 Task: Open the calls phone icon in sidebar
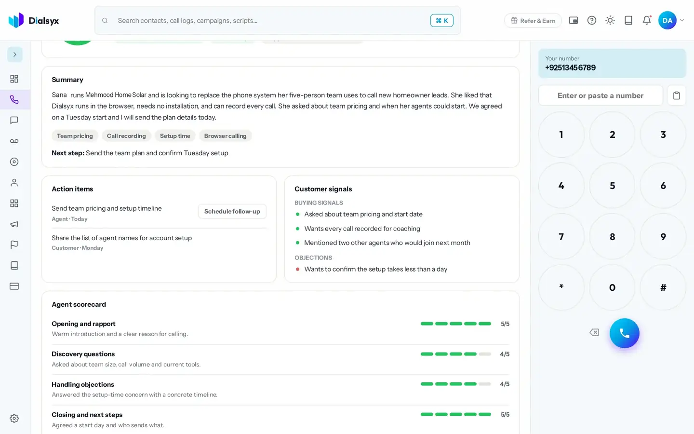(14, 100)
